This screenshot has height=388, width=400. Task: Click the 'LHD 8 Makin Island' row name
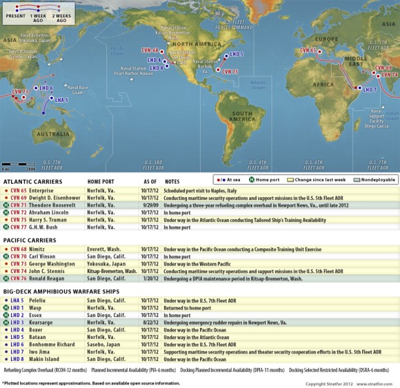[35, 359]
